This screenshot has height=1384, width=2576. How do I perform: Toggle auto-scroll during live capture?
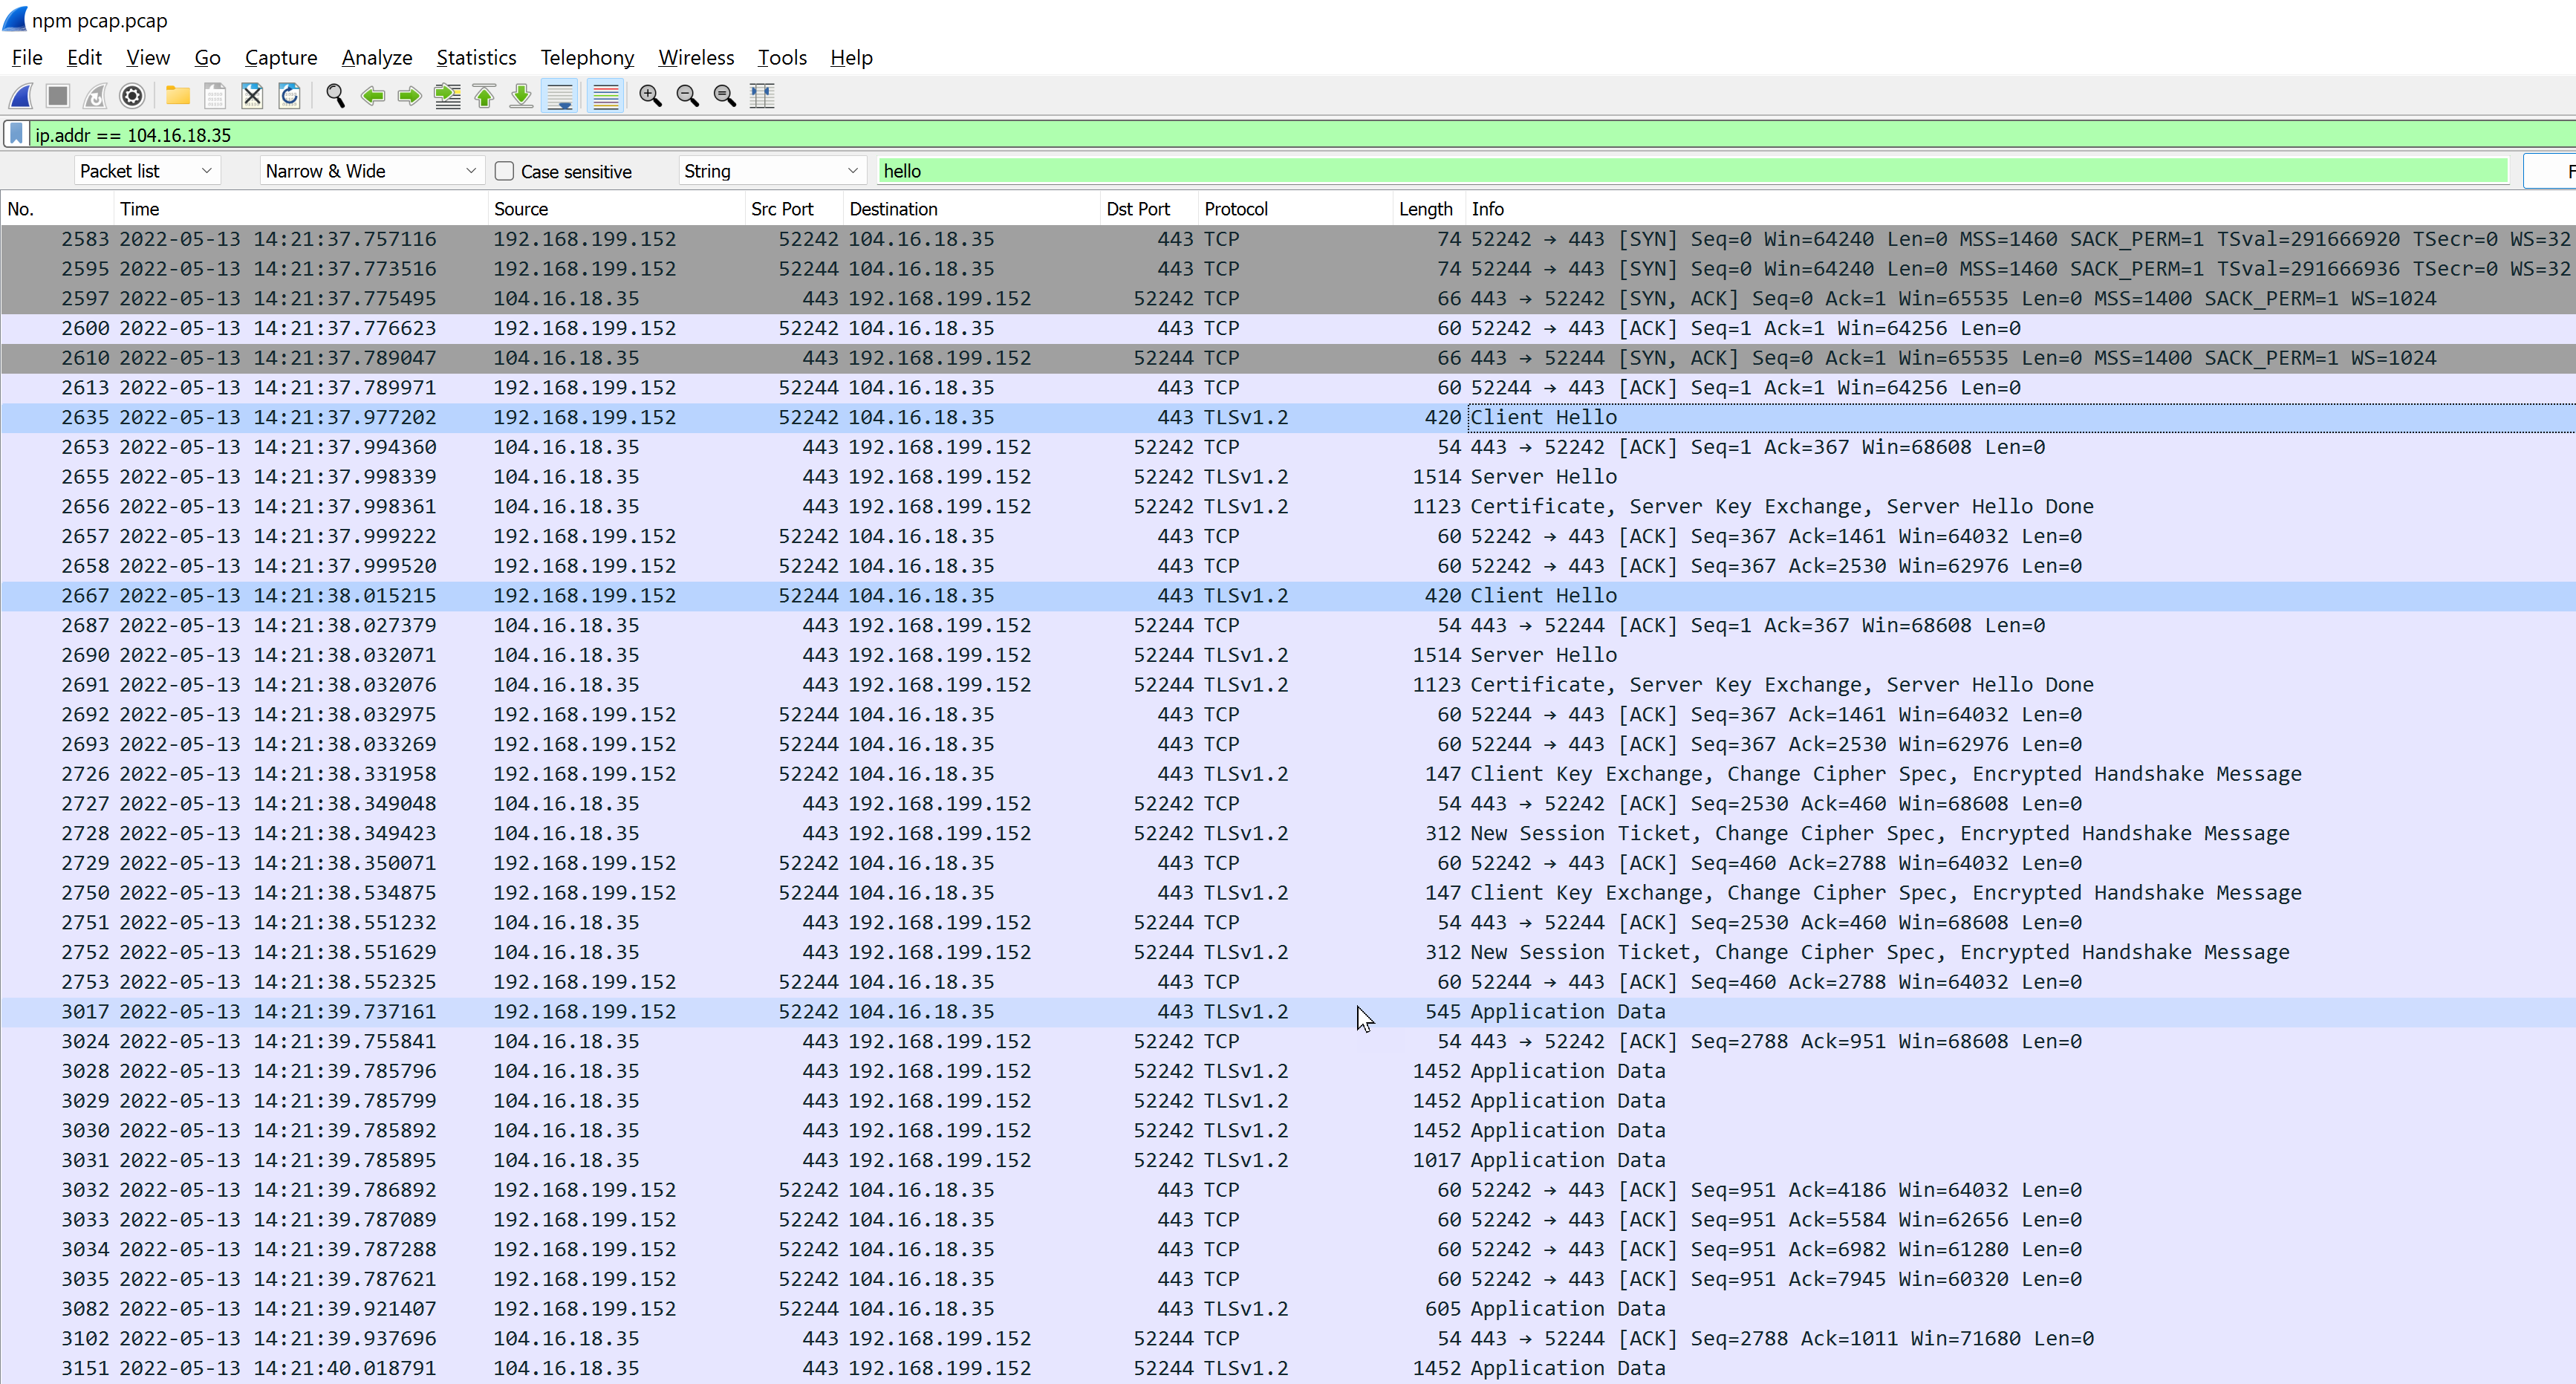pos(560,96)
